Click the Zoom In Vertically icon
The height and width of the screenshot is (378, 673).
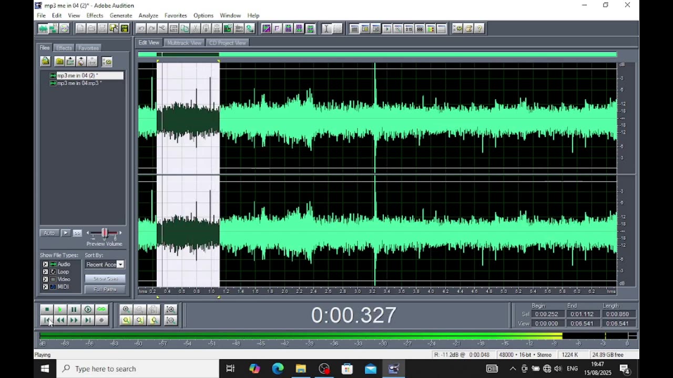click(x=170, y=310)
